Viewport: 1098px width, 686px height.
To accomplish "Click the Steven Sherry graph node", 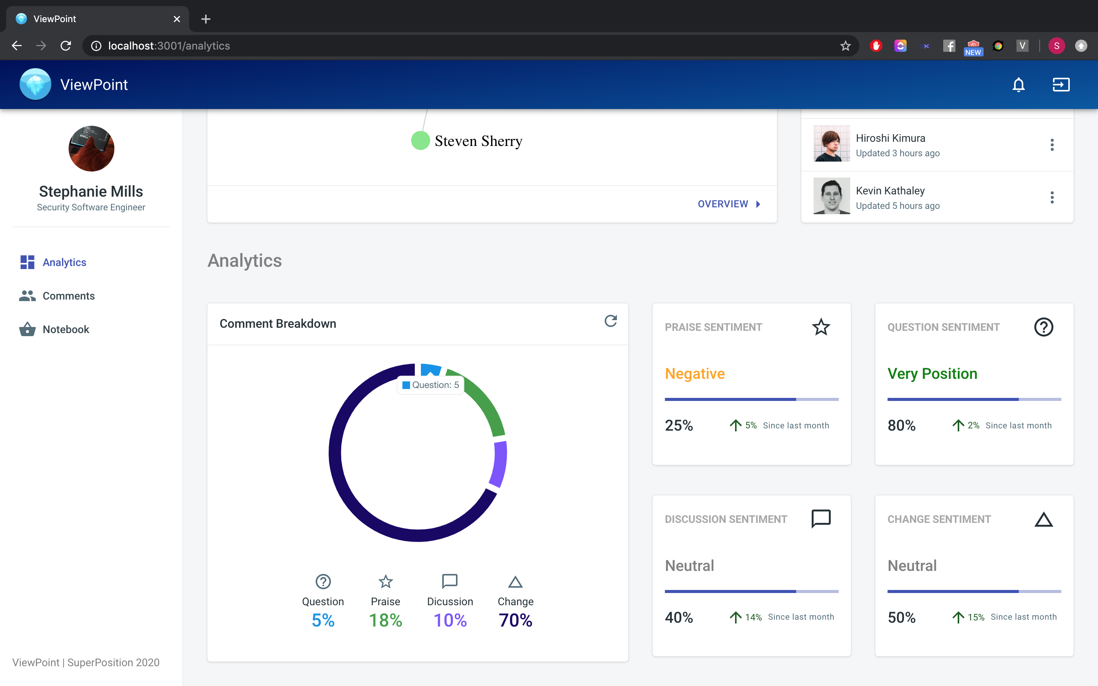I will tap(421, 141).
